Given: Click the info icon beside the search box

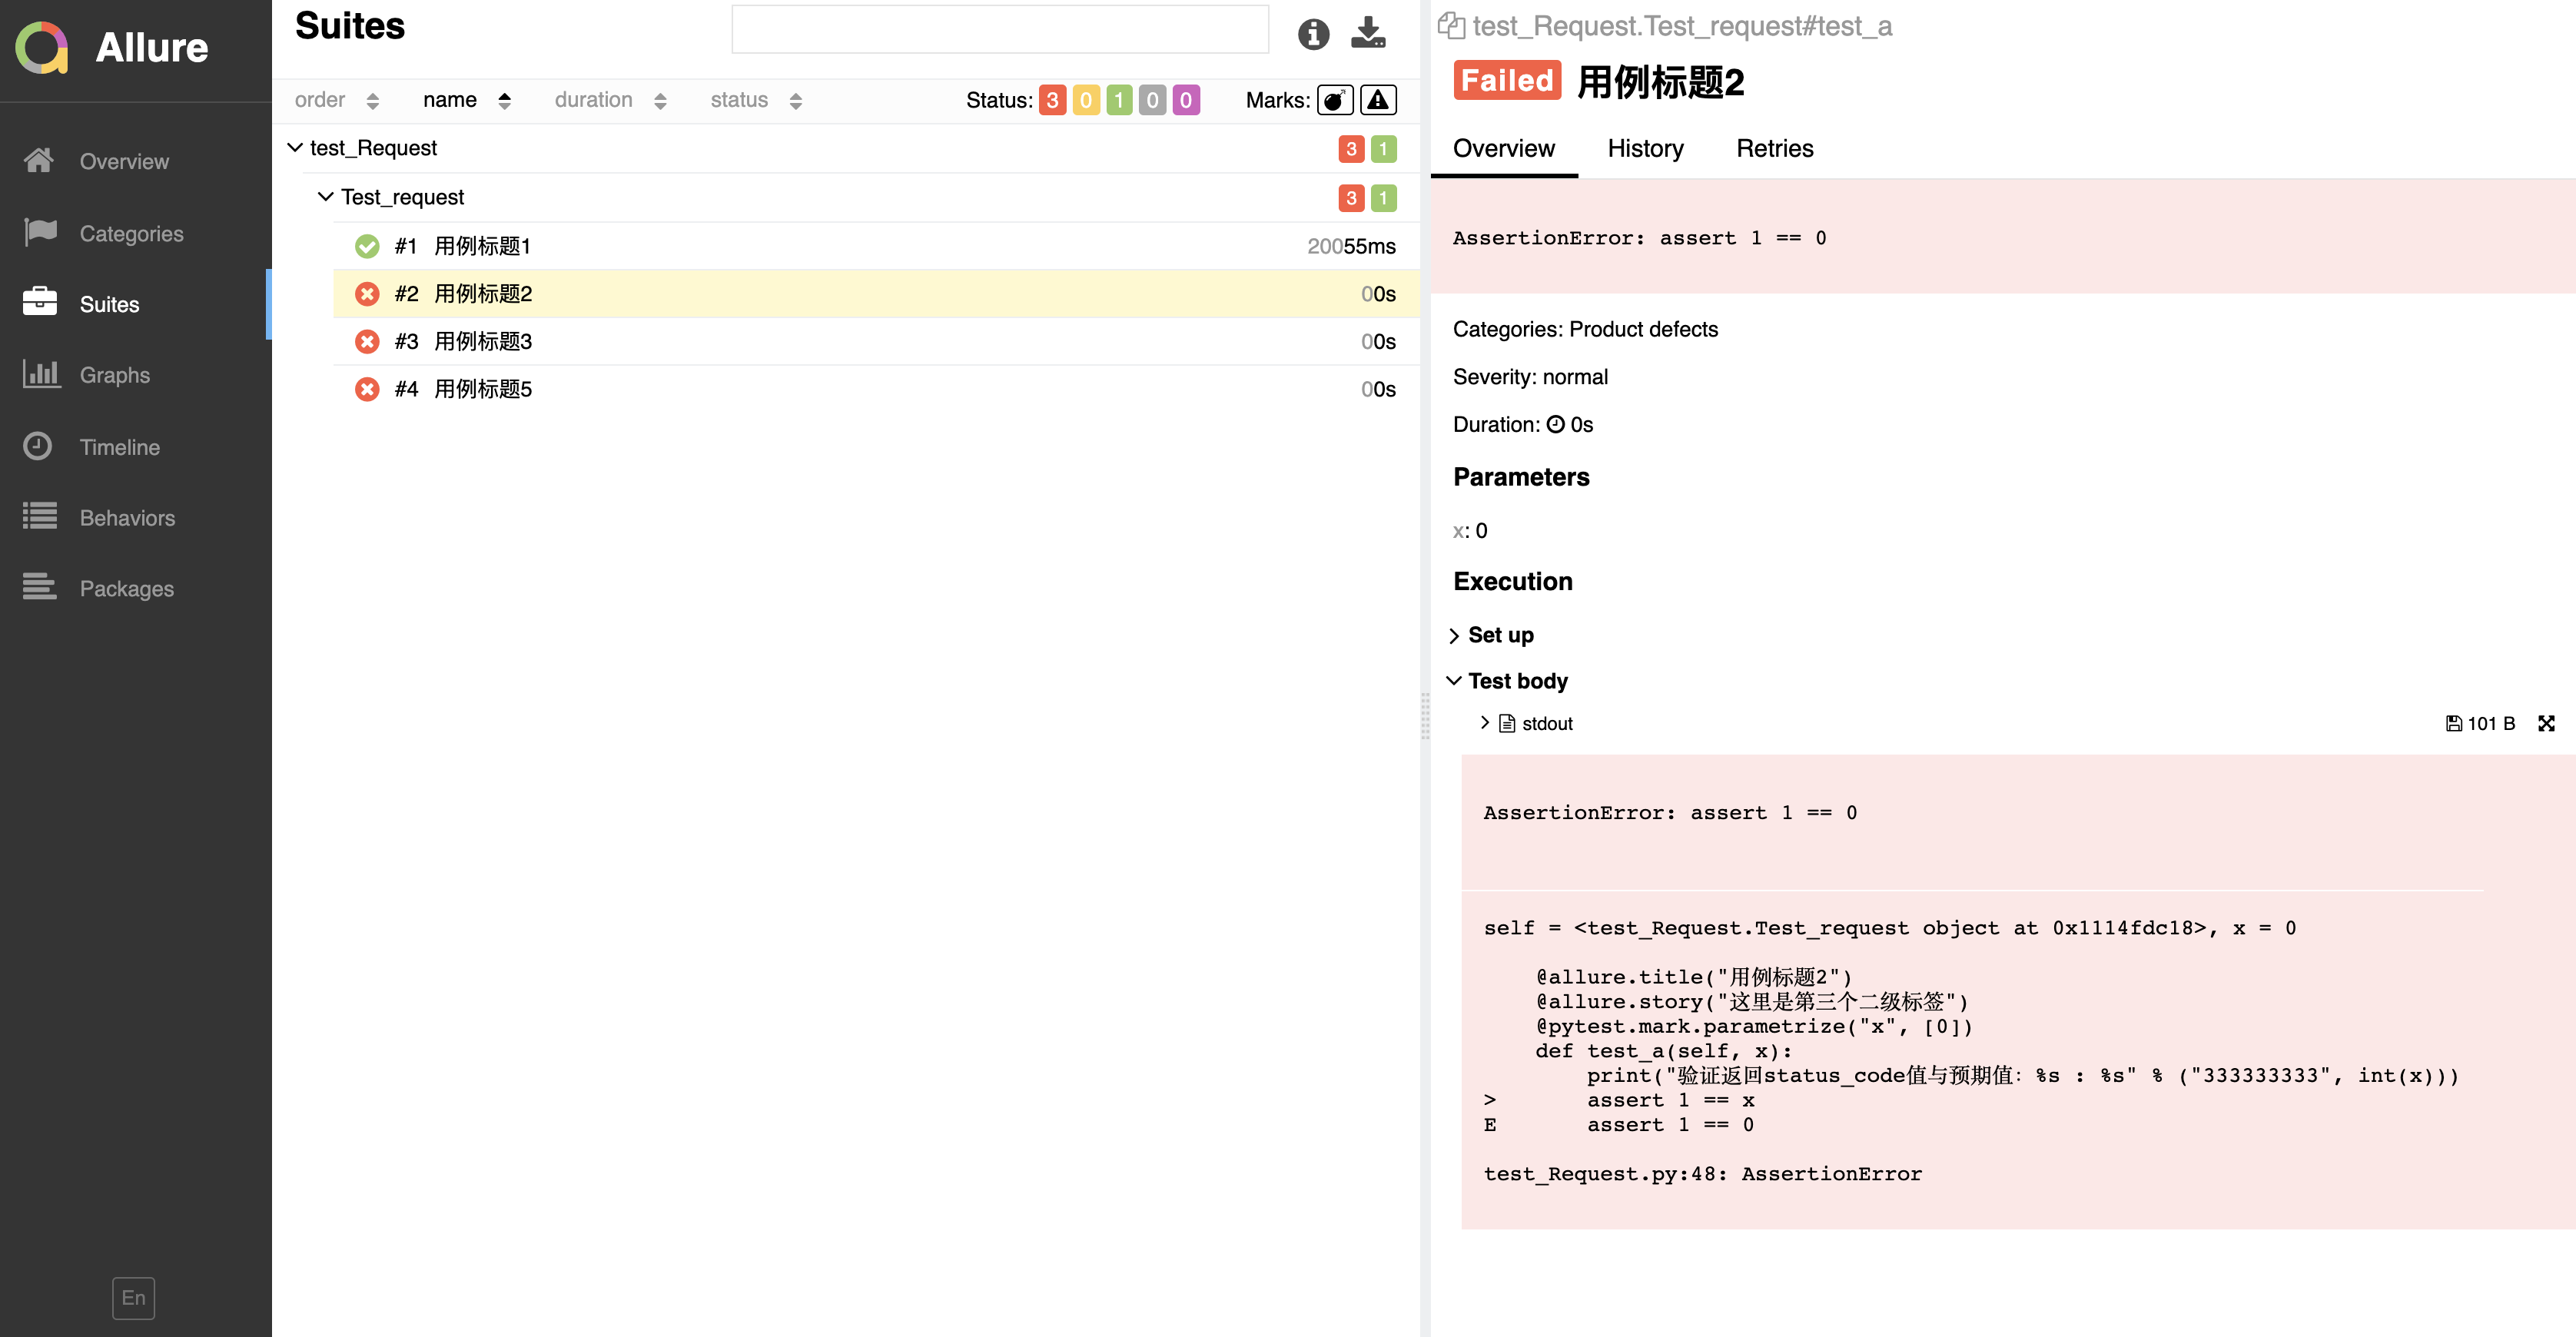Looking at the screenshot, I should click(1313, 33).
